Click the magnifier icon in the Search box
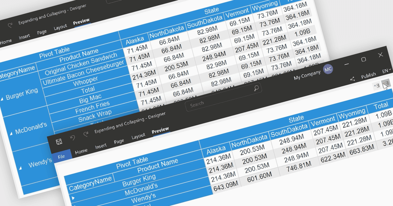Screen dimensions: 393x206 coord(256,88)
